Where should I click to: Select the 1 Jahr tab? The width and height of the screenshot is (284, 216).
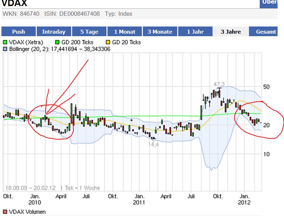point(195,32)
